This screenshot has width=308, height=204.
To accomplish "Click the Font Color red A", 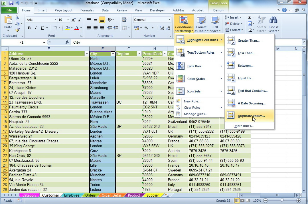I will [x=77, y=28].
